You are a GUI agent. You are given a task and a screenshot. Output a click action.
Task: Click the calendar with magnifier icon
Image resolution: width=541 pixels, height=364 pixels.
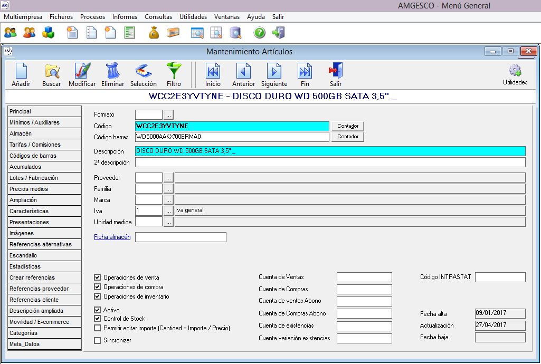[197, 33]
